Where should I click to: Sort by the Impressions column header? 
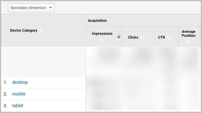point(102,34)
